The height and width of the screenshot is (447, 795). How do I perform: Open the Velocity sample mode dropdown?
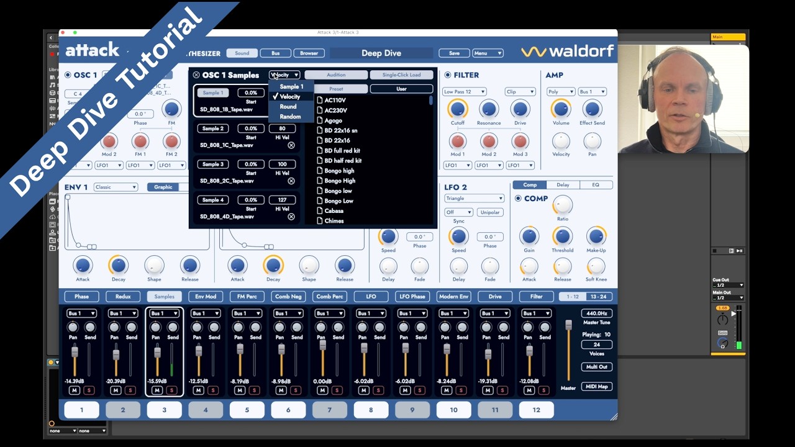[x=285, y=75]
